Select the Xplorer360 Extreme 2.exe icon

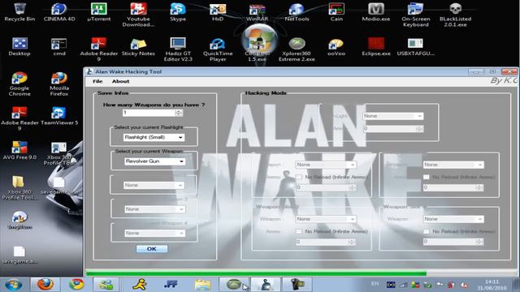click(x=297, y=49)
